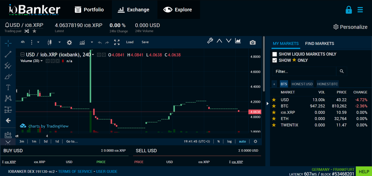Image resolution: width=372 pixels, height=176 pixels.
Task: Switch to the area depth chart icon
Action: coord(238,41)
